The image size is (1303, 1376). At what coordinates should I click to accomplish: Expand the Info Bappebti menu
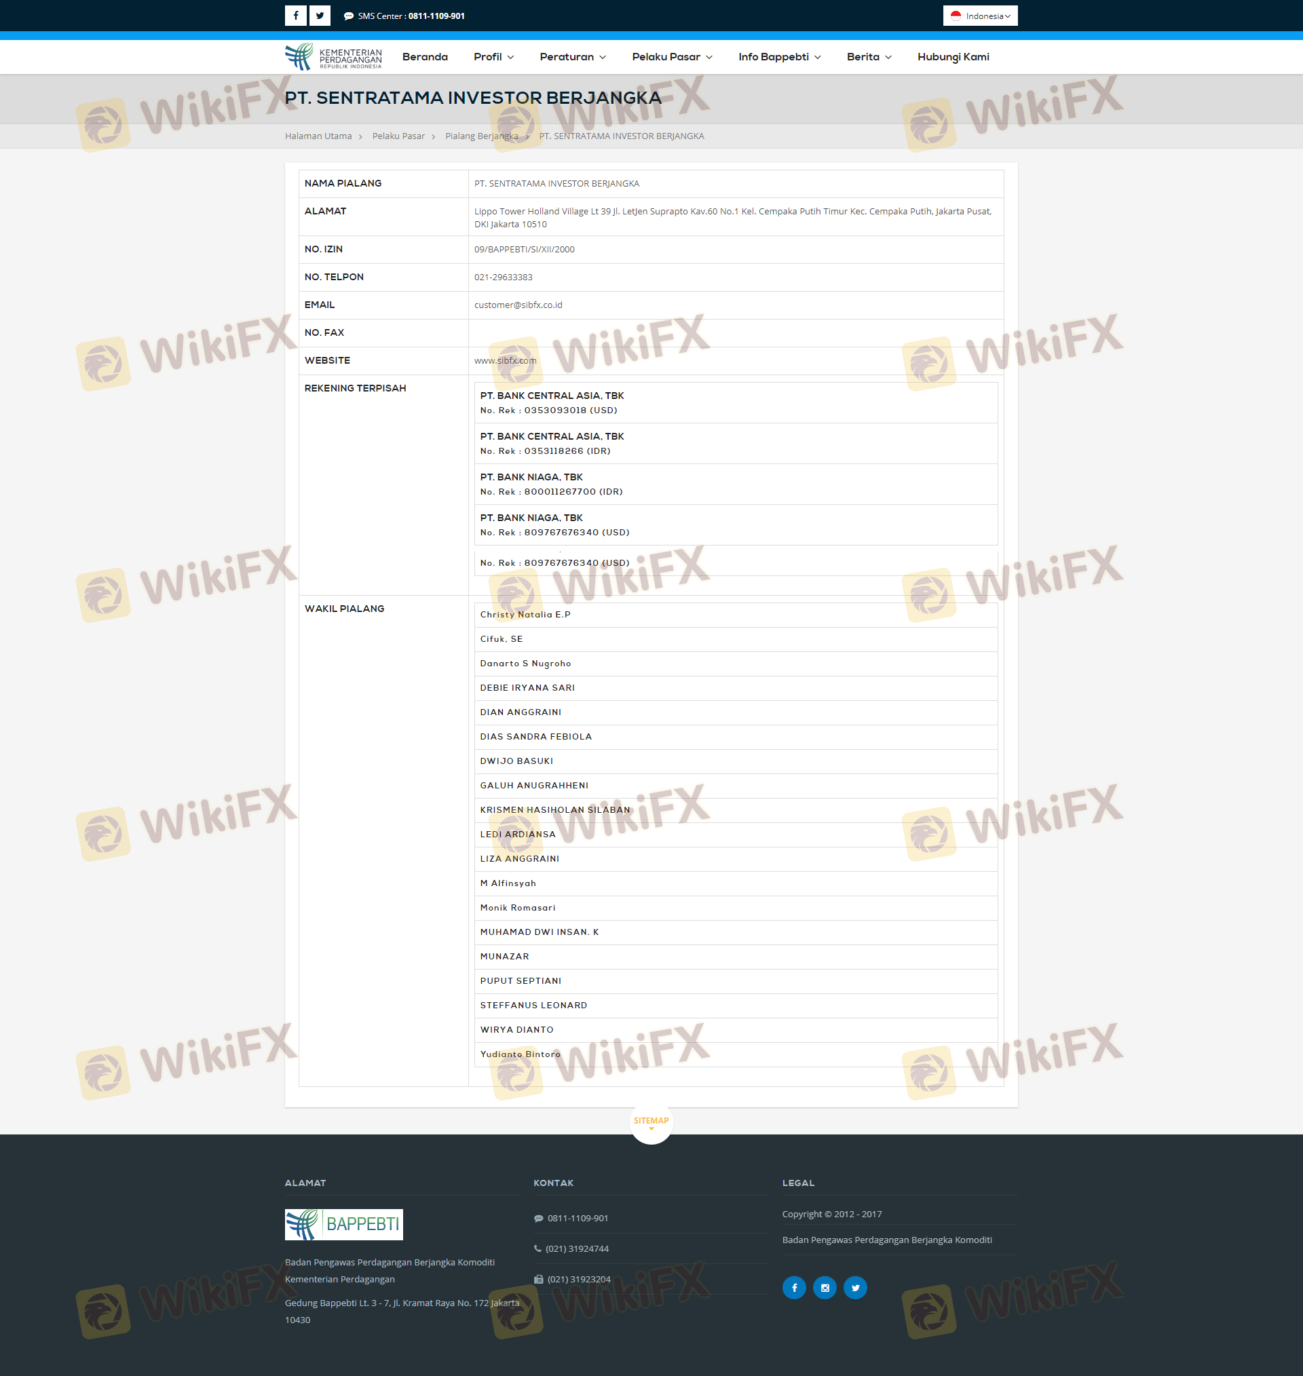point(780,57)
